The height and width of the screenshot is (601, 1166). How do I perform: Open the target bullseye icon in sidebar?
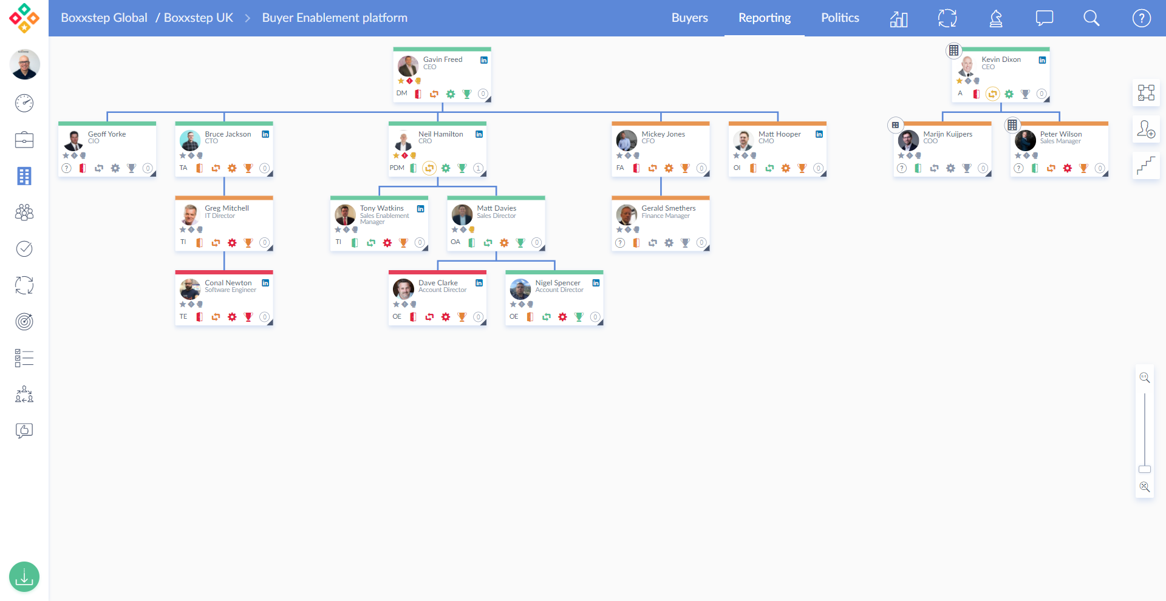pos(24,322)
